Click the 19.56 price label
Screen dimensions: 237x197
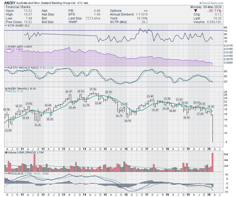point(29,104)
